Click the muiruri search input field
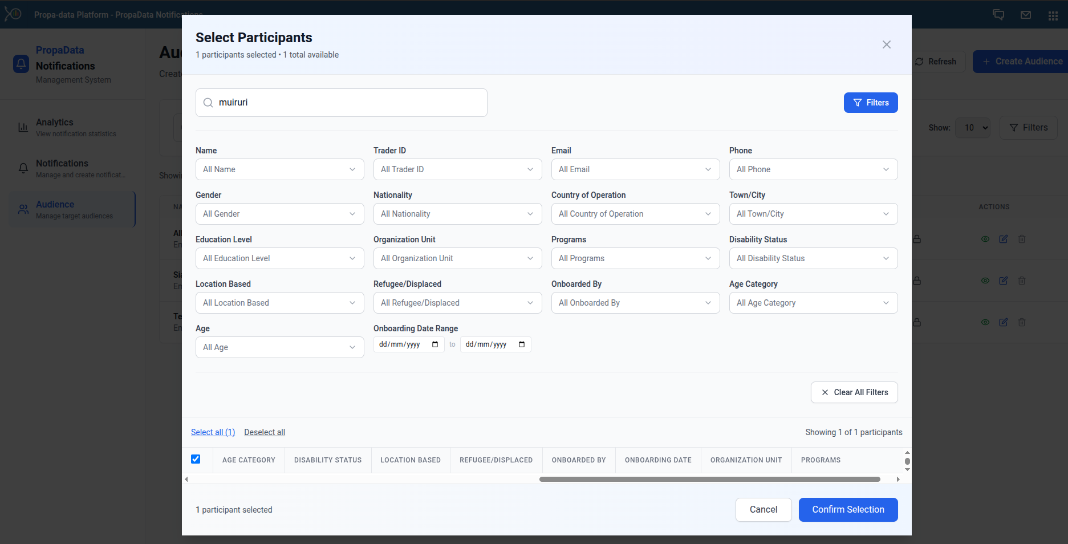Screen dimensions: 1068x544 coord(348,103)
